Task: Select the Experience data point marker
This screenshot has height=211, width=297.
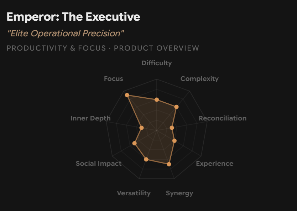Action: pyautogui.click(x=174, y=141)
